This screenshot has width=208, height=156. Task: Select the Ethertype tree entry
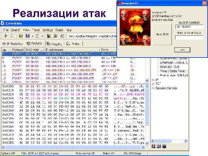(174, 62)
